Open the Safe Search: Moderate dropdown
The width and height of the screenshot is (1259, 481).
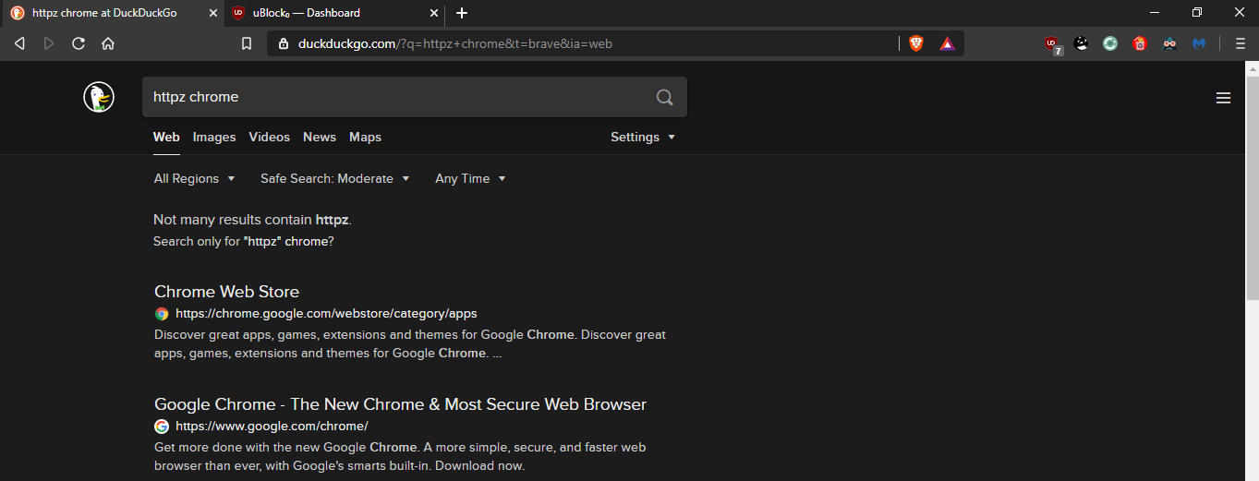(334, 178)
